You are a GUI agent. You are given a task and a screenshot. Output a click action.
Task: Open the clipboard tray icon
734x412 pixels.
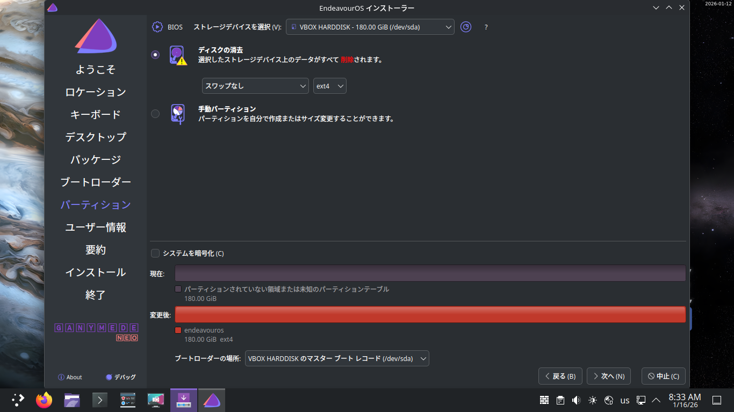[560, 400]
